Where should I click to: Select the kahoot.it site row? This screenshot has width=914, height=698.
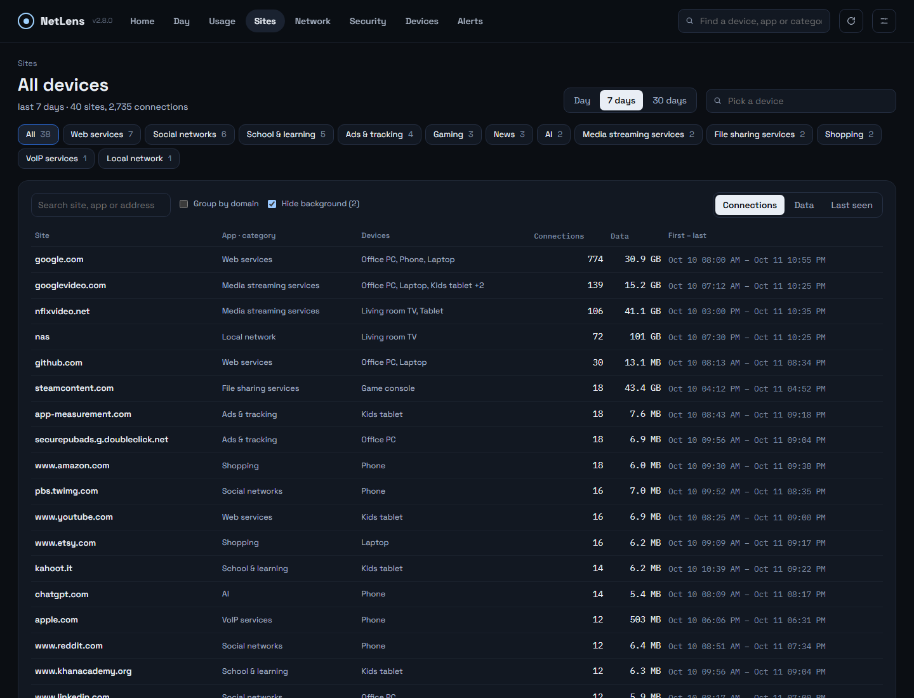[457, 569]
